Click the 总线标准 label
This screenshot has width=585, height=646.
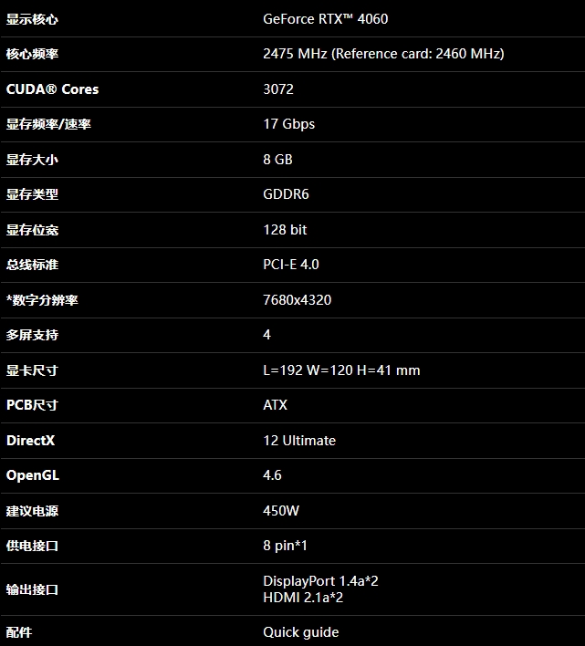point(32,265)
